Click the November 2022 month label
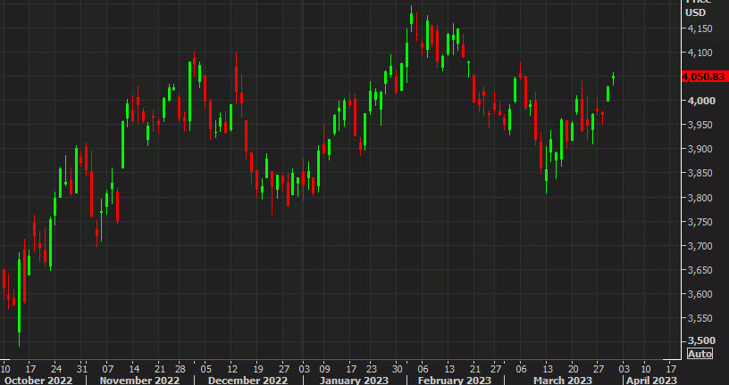Viewport: 729px width, 385px height. click(x=140, y=381)
